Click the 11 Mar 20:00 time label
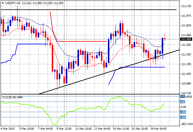193x132 pixels. point(83,129)
